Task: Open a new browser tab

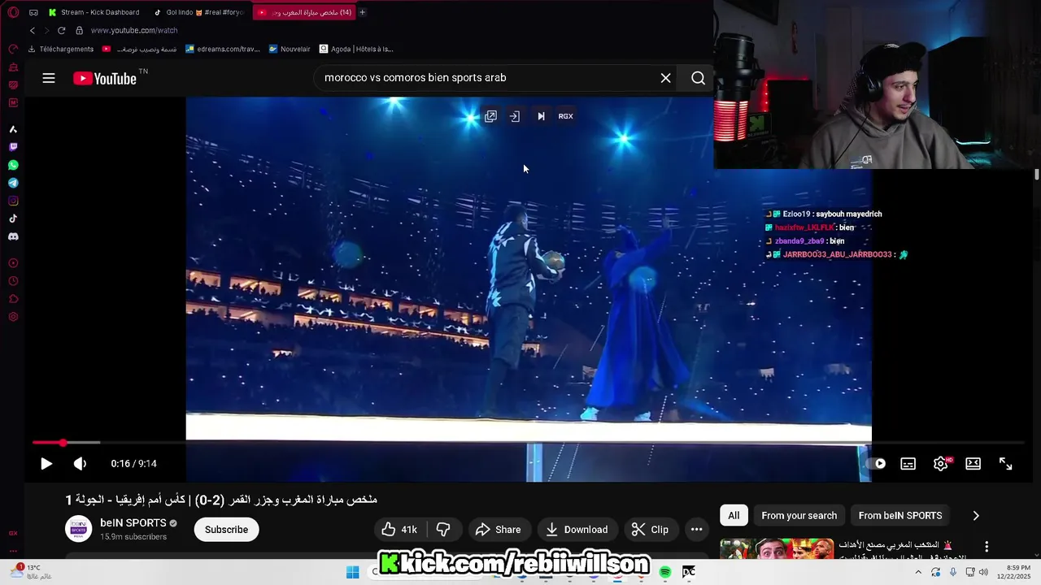Action: click(x=362, y=12)
